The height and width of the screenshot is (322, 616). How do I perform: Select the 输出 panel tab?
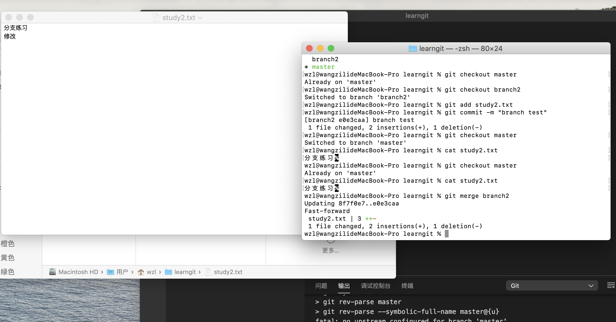pyautogui.click(x=344, y=286)
